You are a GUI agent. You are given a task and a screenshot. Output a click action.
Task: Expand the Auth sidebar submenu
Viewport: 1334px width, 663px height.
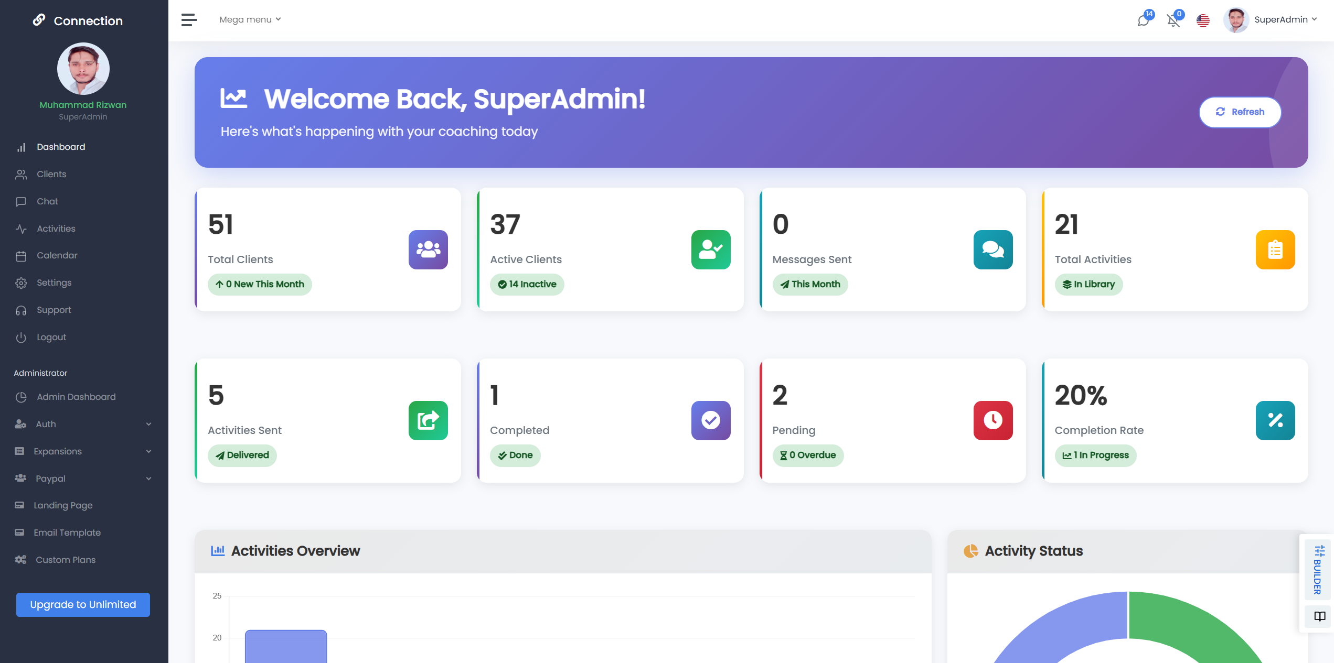(x=84, y=424)
